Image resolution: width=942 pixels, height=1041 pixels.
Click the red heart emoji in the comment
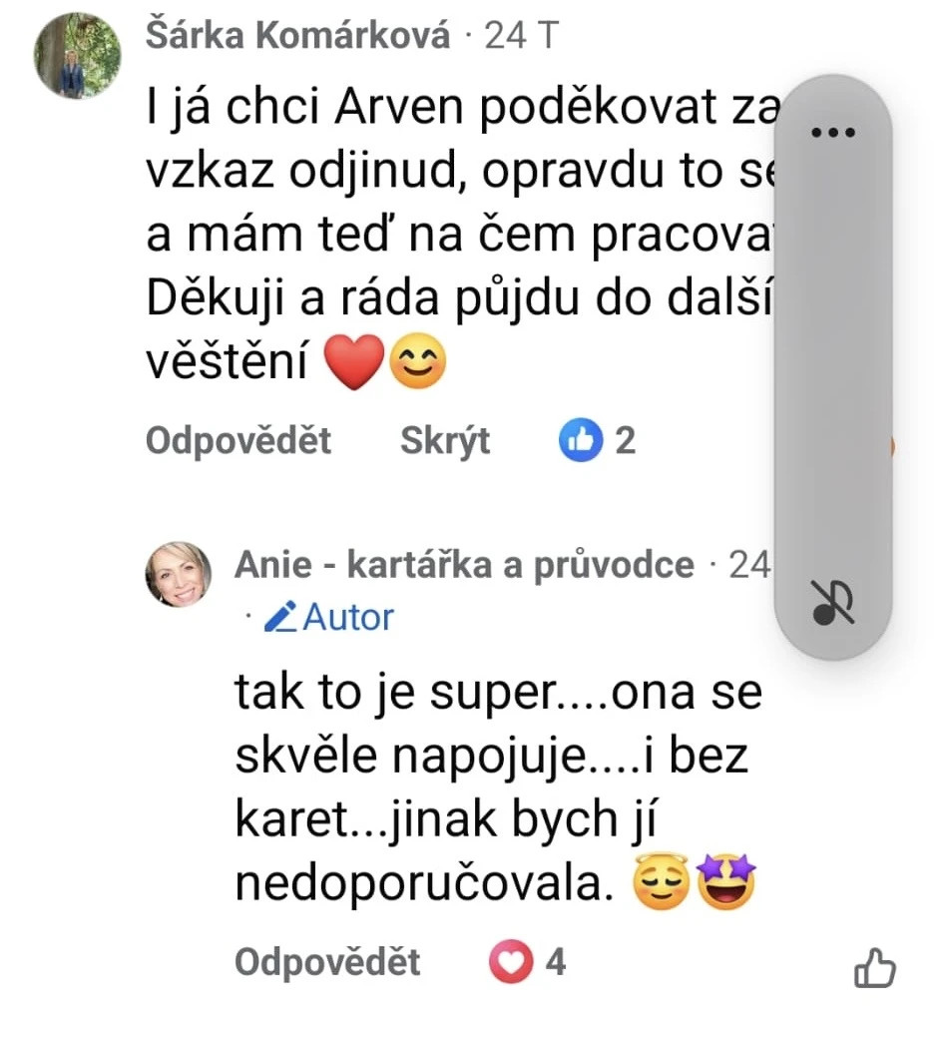pyautogui.click(x=354, y=362)
